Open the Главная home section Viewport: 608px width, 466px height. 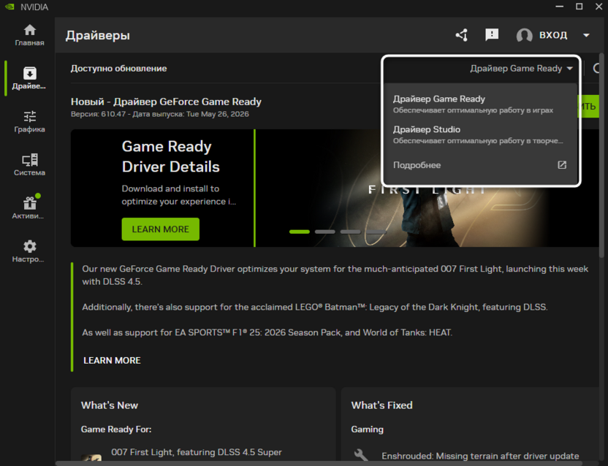pos(29,35)
